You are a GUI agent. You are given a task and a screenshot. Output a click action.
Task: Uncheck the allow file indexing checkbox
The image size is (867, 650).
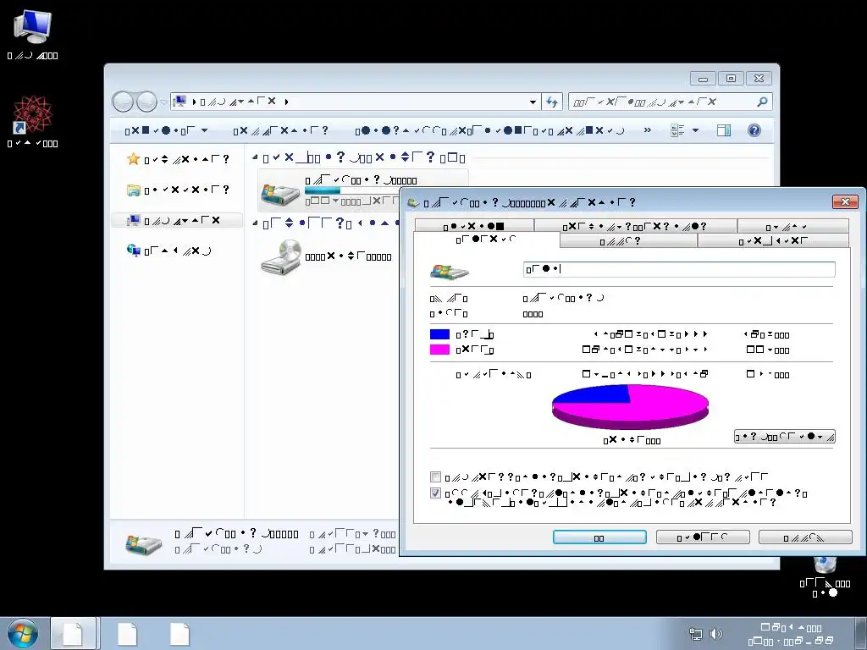[435, 493]
